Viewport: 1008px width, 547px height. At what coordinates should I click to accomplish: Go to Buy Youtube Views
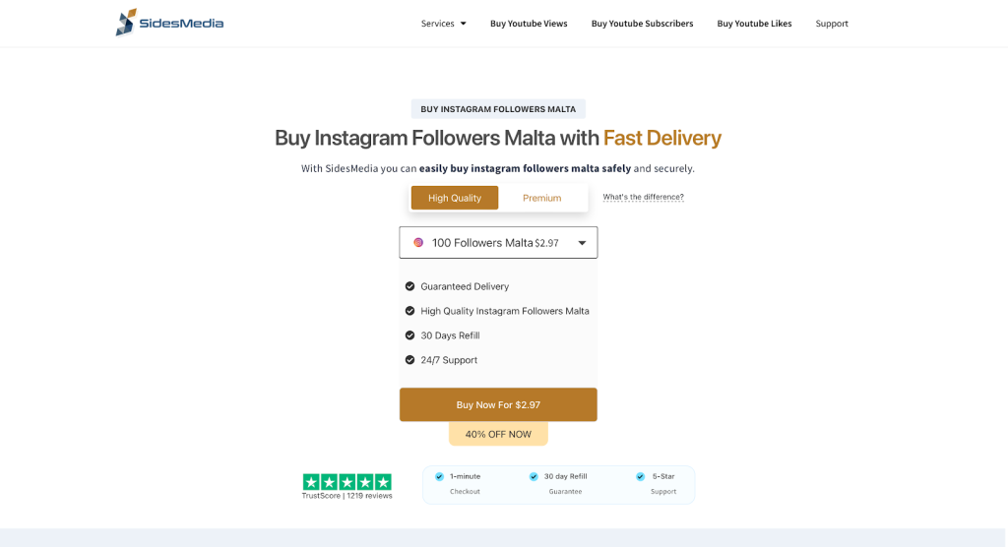(x=529, y=24)
